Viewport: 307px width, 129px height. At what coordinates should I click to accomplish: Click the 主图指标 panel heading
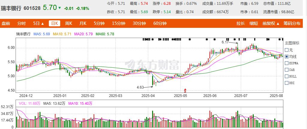(292, 43)
